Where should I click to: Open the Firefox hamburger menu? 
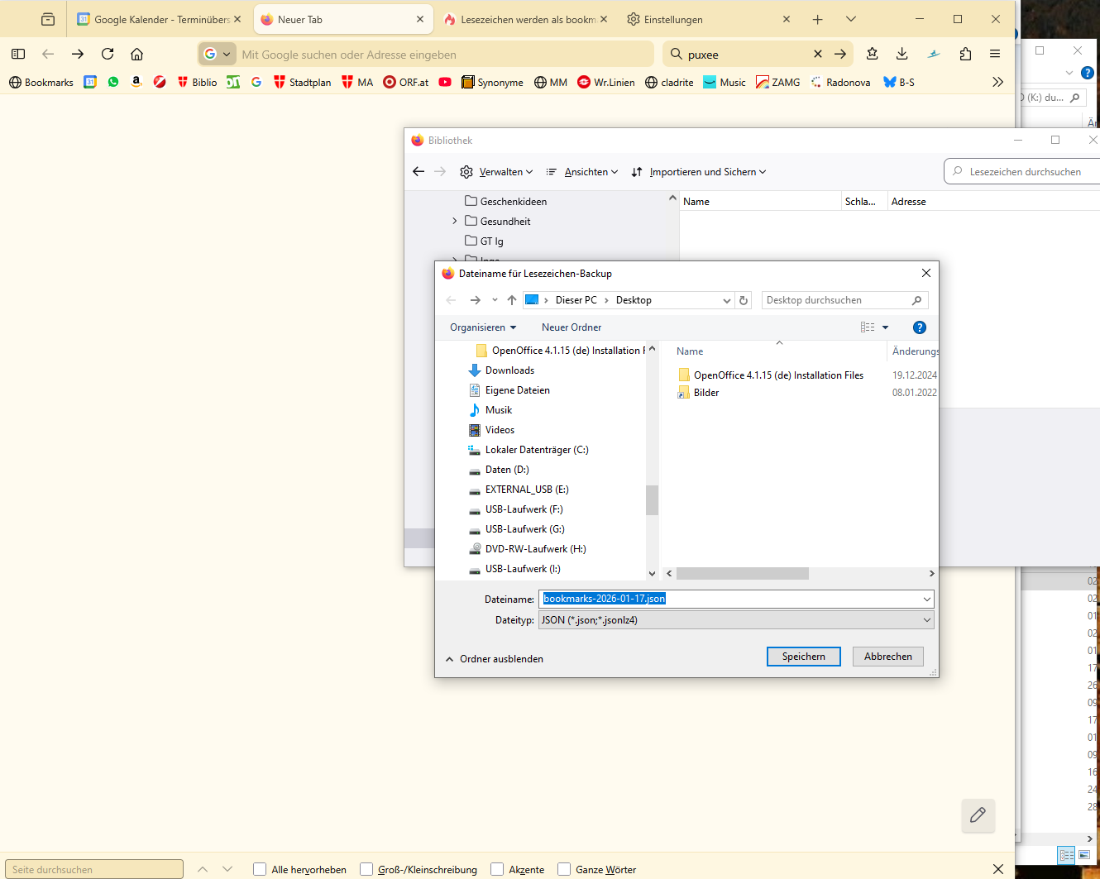pyautogui.click(x=995, y=55)
